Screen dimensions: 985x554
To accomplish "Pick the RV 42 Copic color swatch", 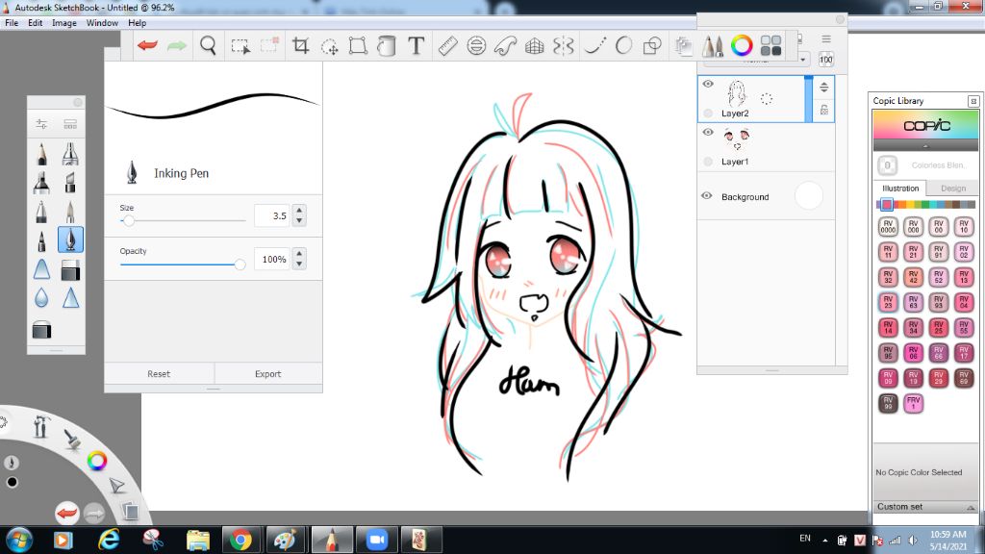I will pyautogui.click(x=913, y=277).
